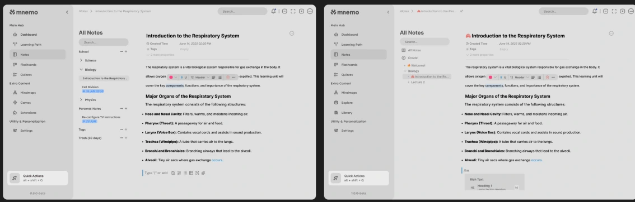The image size is (635, 202).
Task: Open Lecture 2 note in right window
Action: click(418, 82)
